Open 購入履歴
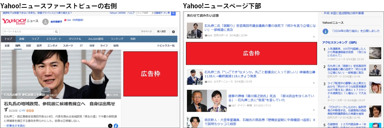Image resolution: width=384 pixels, height=128 pixels. (161, 32)
